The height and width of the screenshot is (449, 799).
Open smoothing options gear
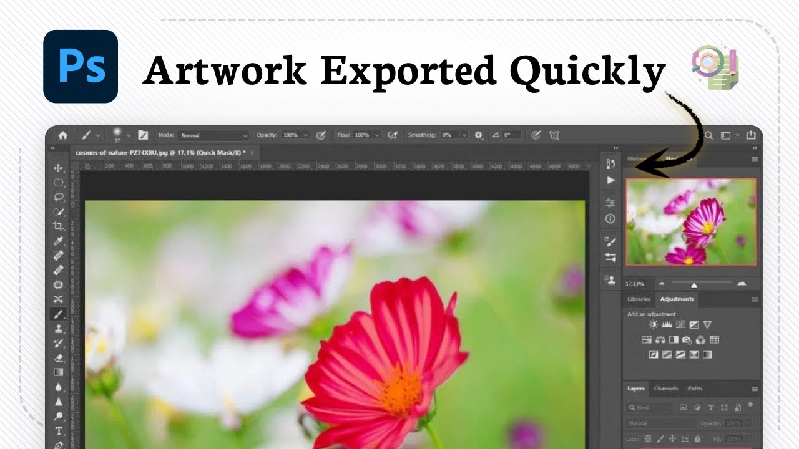pos(479,135)
